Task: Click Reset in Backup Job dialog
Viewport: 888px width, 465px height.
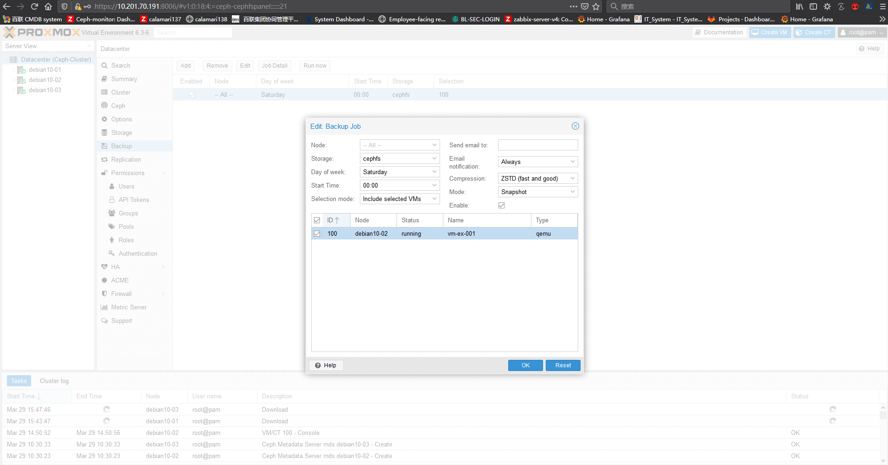Action: pos(563,365)
